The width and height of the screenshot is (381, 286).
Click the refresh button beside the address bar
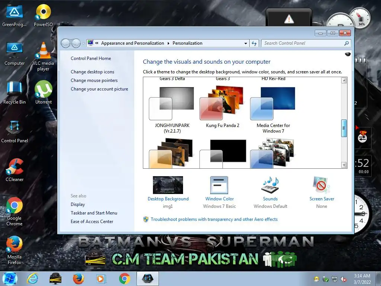254,43
